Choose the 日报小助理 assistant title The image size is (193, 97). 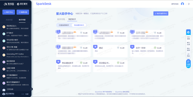click(11, 68)
